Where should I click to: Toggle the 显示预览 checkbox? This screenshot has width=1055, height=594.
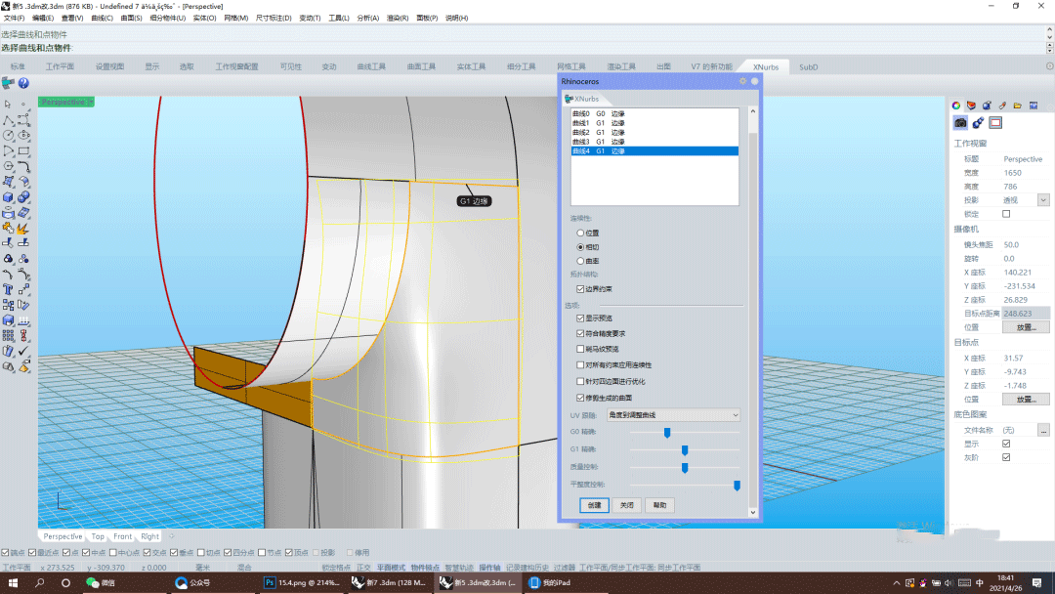point(581,318)
